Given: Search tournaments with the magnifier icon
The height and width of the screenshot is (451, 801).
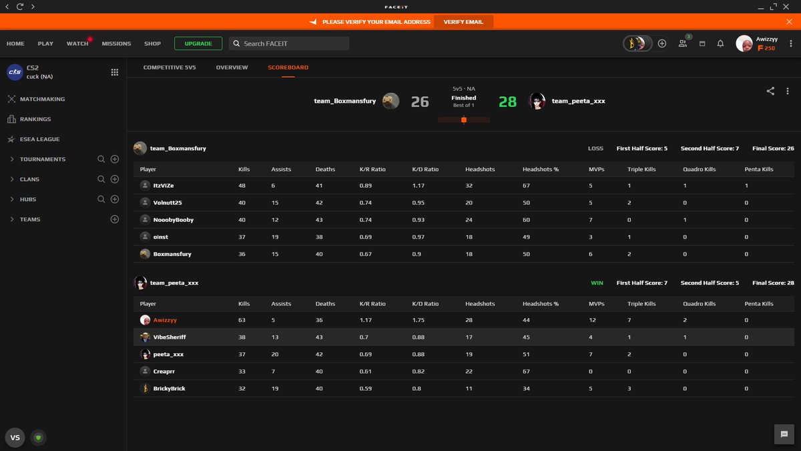Looking at the screenshot, I should click(x=101, y=159).
